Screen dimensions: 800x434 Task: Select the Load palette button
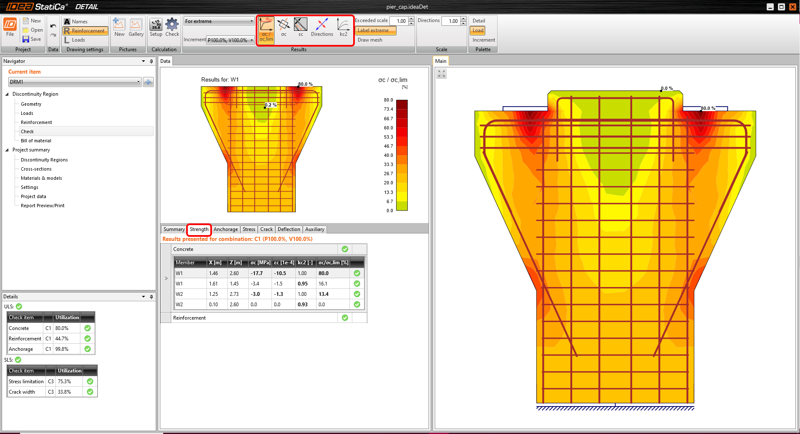click(478, 30)
